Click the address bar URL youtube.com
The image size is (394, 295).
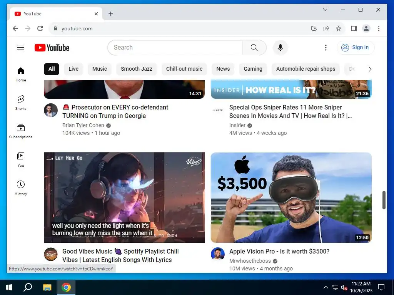tap(77, 28)
